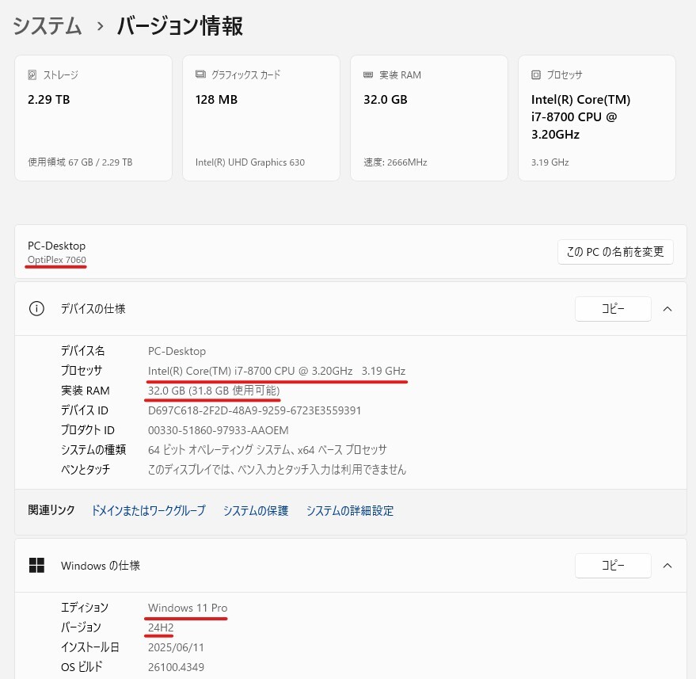Open the プロセッサ i7-8700 card
This screenshot has width=696, height=679.
(x=596, y=118)
